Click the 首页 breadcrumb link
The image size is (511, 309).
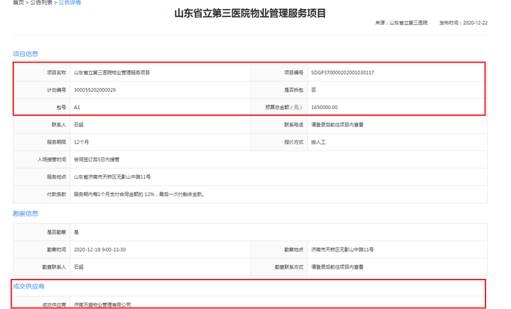click(18, 3)
